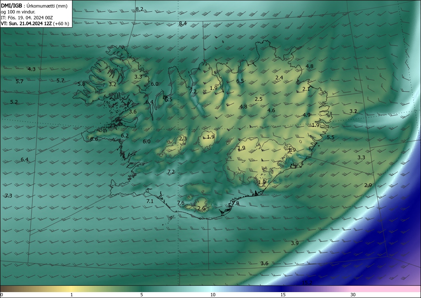Image resolution: width=421 pixels, height=298 pixels.
Task: Click the '0' tick on the color scale
Action: click(2, 295)
